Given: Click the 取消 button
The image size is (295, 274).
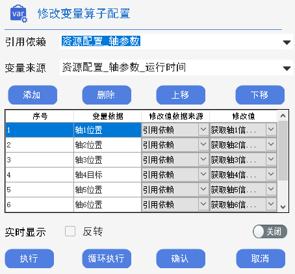Looking at the screenshot, I should 261,258.
